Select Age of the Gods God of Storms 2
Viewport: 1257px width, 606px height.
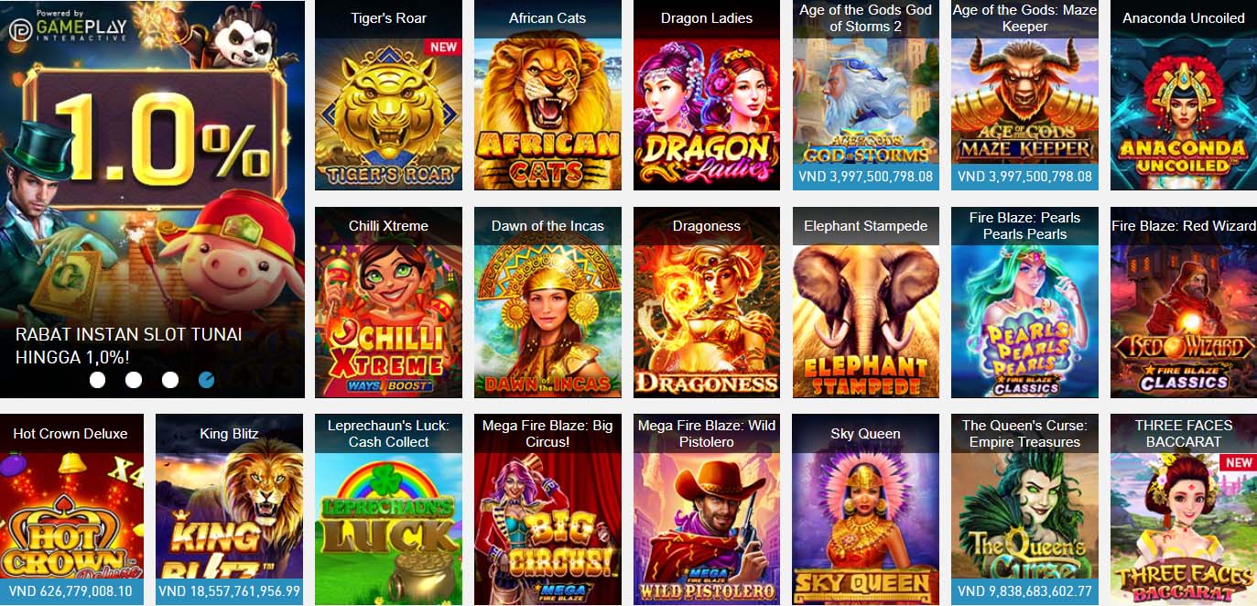(866, 95)
